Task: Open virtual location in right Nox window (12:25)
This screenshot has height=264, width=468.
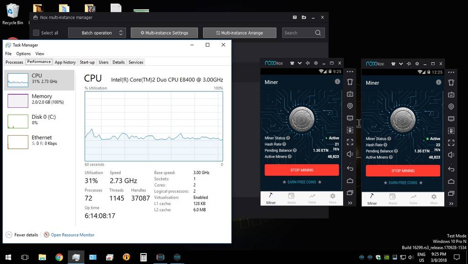Action: pos(451,106)
